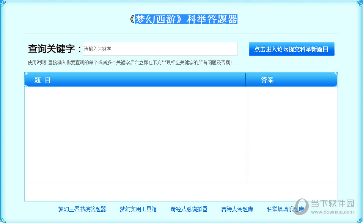Open the 科举填填乐题库 link
The height and width of the screenshot is (223, 363).
[x=286, y=209]
